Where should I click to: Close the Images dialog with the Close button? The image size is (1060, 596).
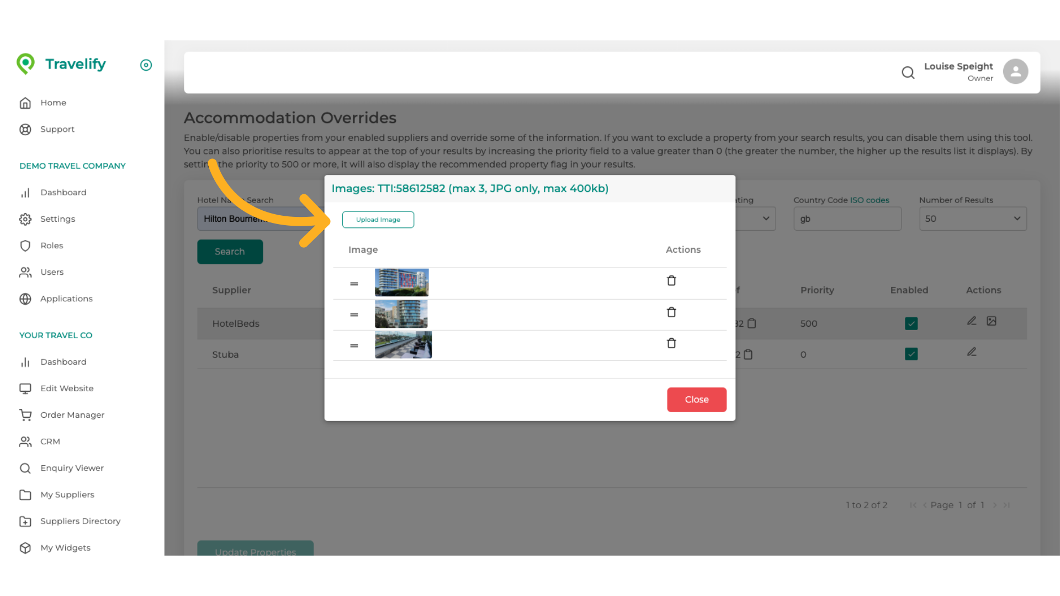pyautogui.click(x=696, y=399)
